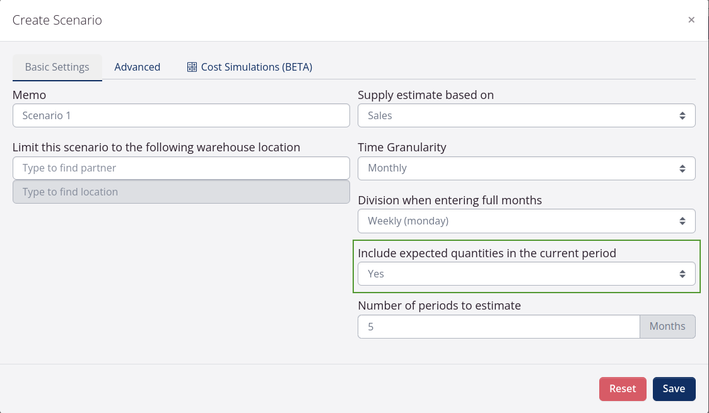Click the Reset button

623,388
